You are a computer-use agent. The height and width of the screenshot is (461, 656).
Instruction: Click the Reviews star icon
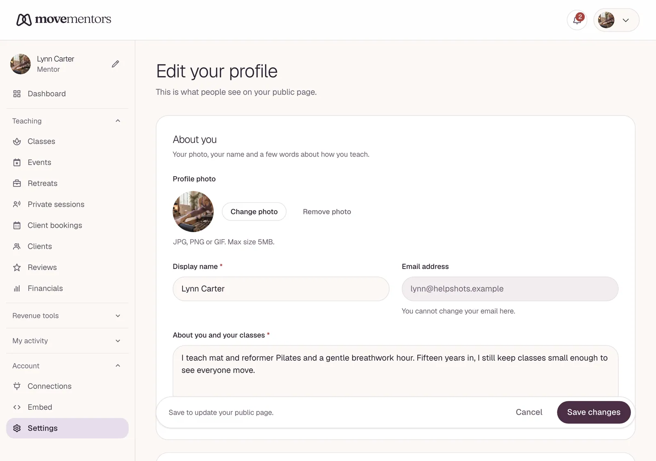[17, 267]
